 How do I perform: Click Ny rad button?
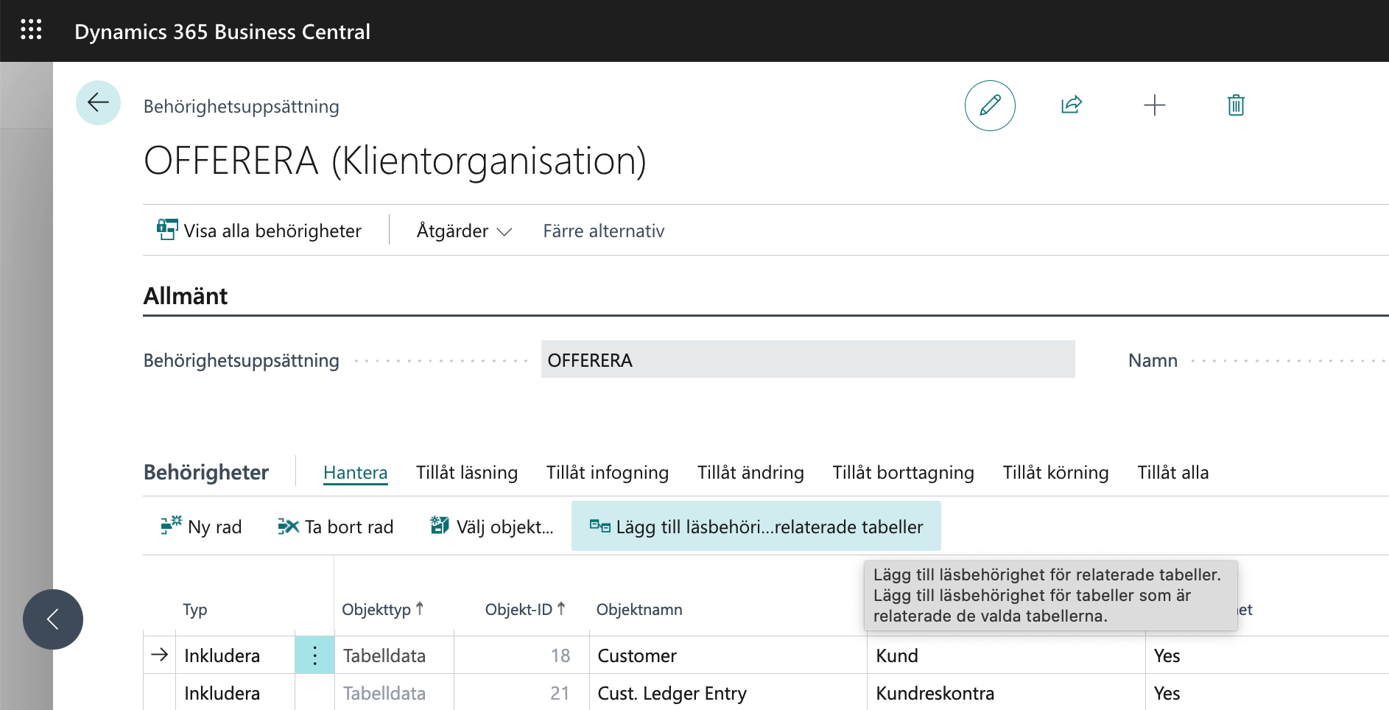click(x=201, y=527)
